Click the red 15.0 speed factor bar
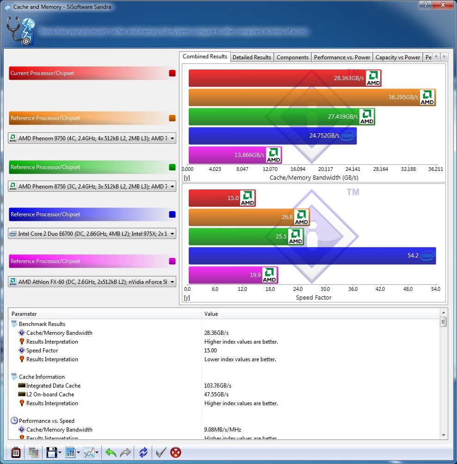The image size is (457, 464). click(x=222, y=198)
